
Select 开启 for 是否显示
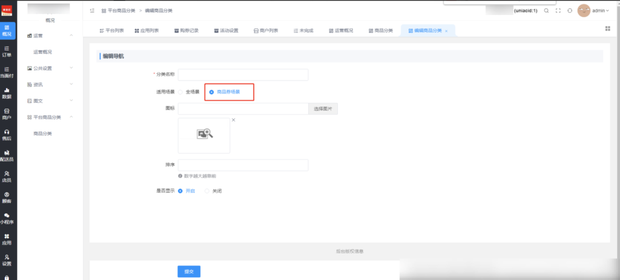coord(186,191)
